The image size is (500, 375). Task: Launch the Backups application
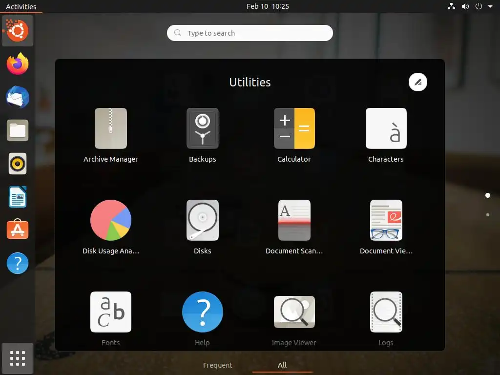click(x=203, y=128)
